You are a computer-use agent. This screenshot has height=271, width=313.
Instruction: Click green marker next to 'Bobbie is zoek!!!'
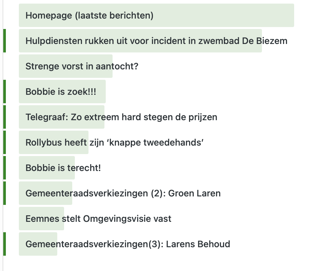[5, 92]
